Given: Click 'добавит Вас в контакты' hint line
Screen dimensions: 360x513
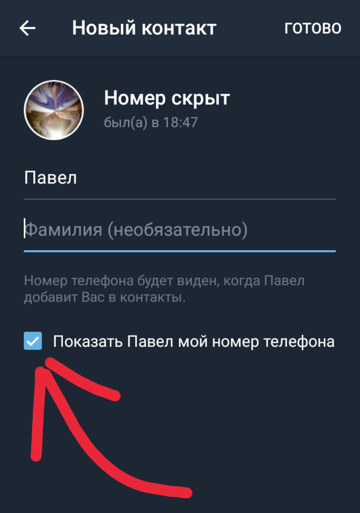Looking at the screenshot, I should point(105,298).
